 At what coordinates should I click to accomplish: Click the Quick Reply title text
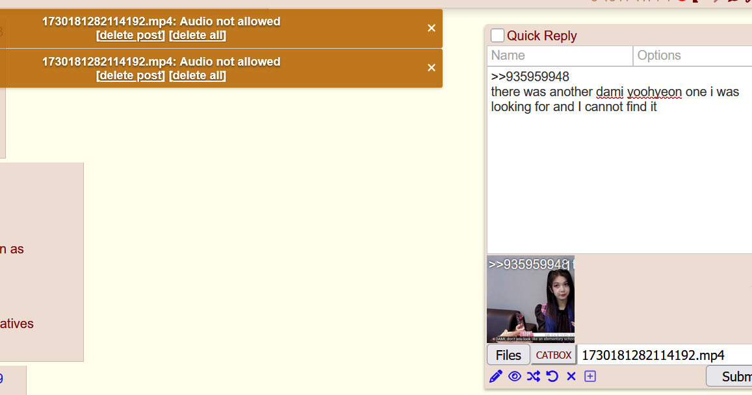click(x=541, y=36)
